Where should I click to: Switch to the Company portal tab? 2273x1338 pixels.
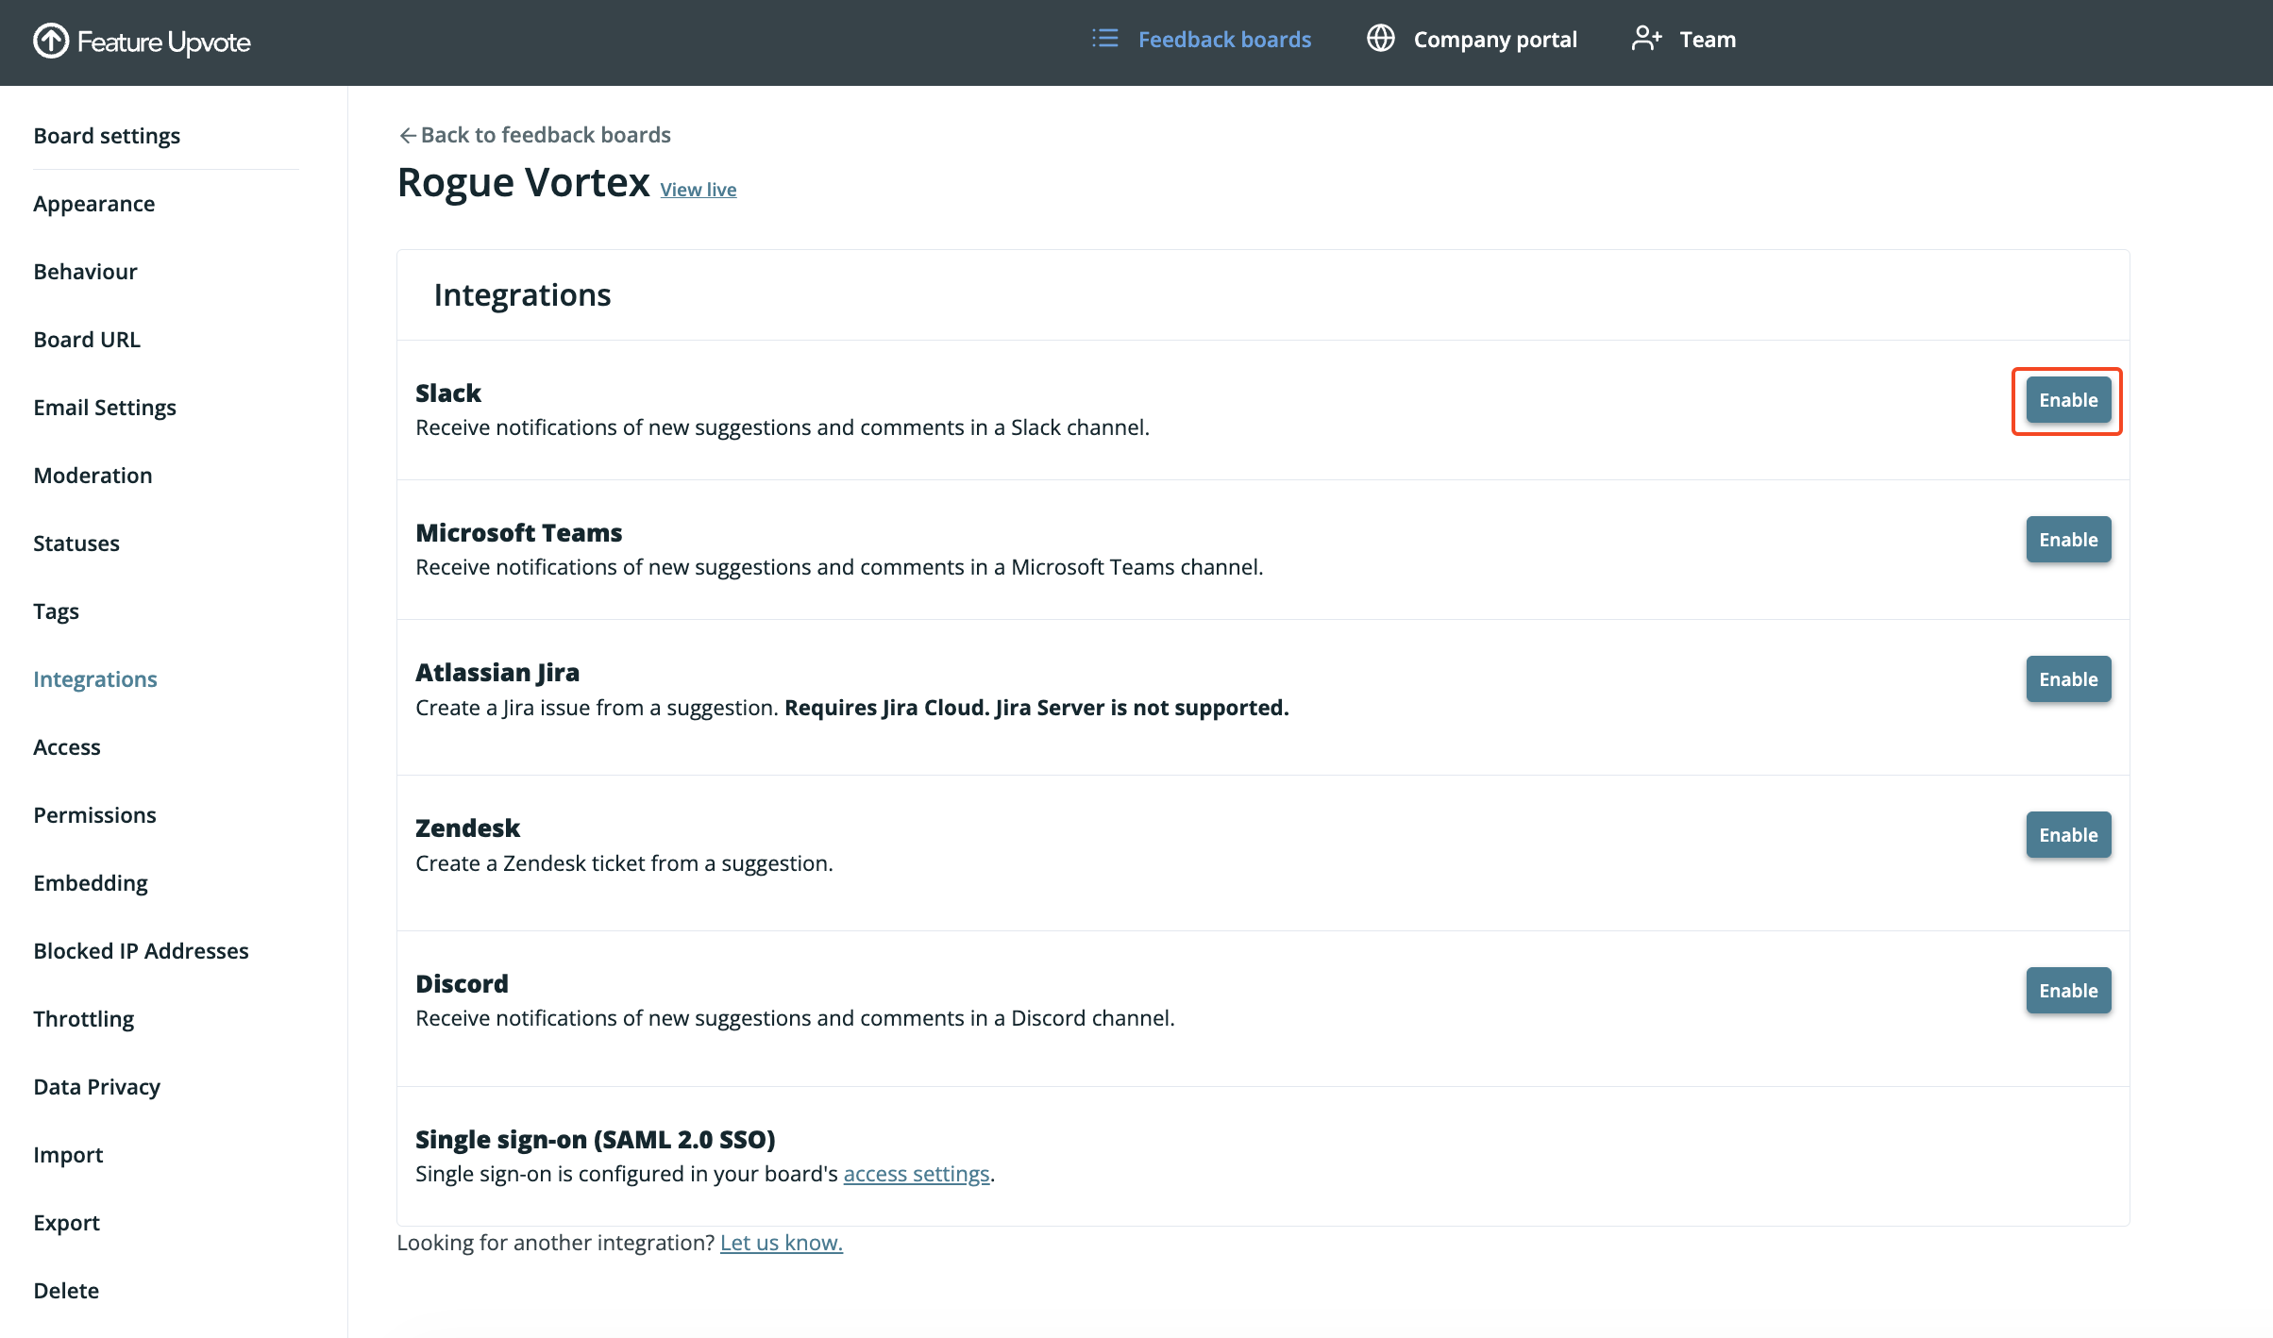(x=1494, y=40)
